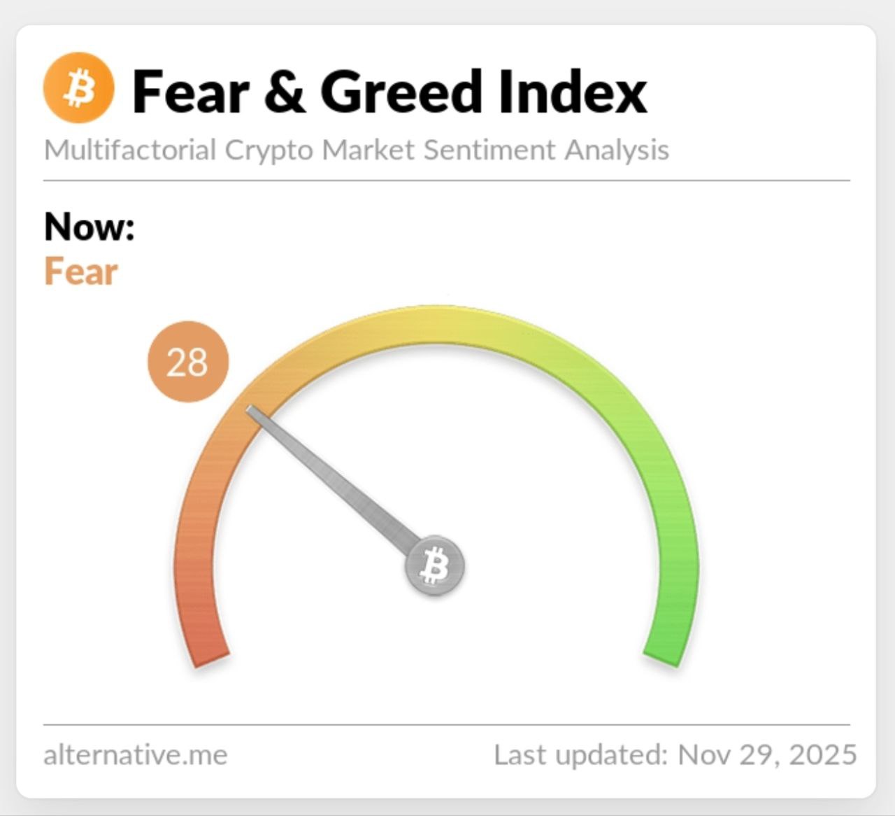Click the orange Bitcoin logo beside the title

[x=78, y=88]
